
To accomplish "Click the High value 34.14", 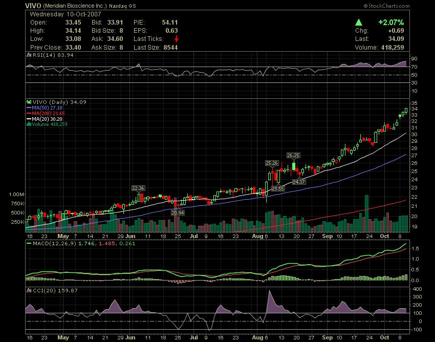I will pos(73,31).
